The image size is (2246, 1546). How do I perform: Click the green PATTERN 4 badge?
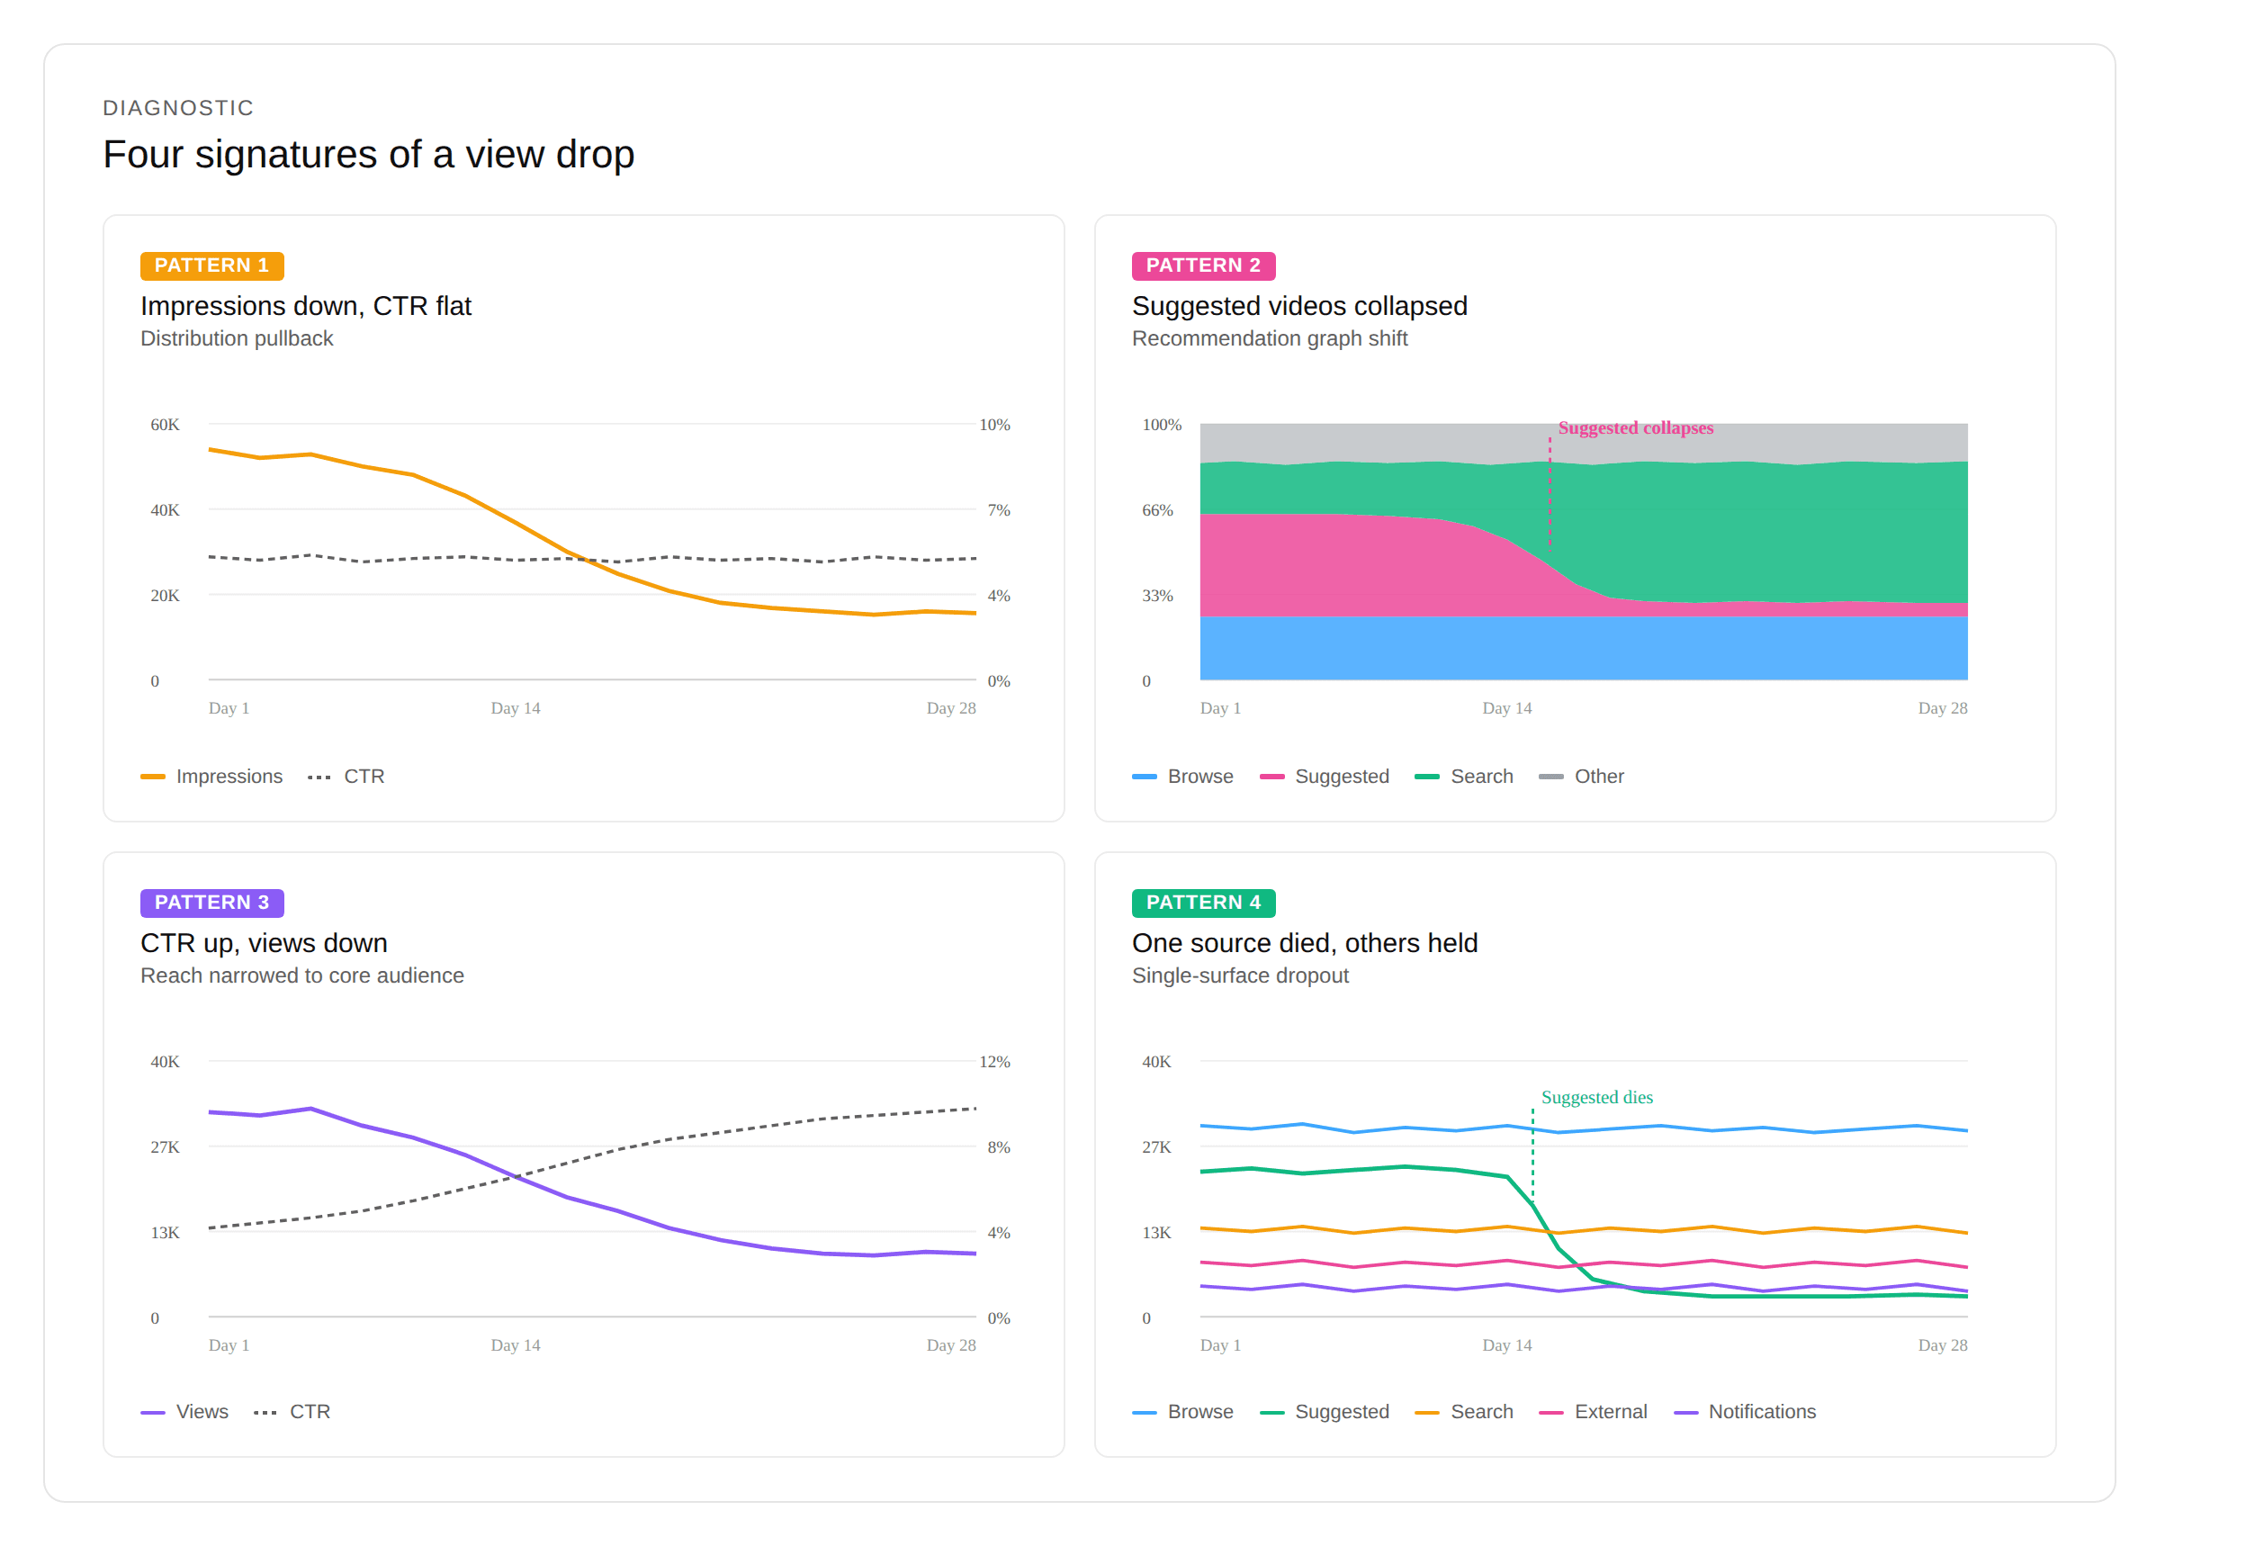tap(1203, 903)
